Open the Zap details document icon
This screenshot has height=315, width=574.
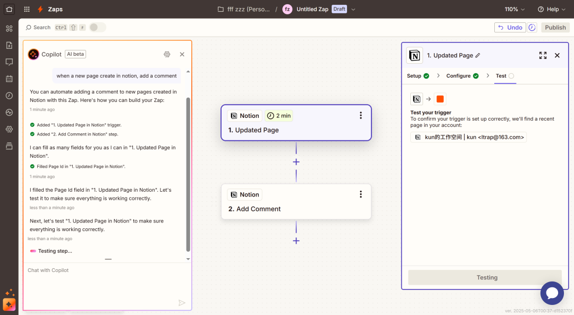tap(9, 45)
